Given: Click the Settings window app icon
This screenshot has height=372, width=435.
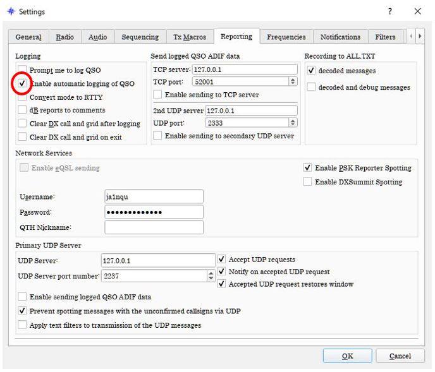Looking at the screenshot, I should 10,11.
